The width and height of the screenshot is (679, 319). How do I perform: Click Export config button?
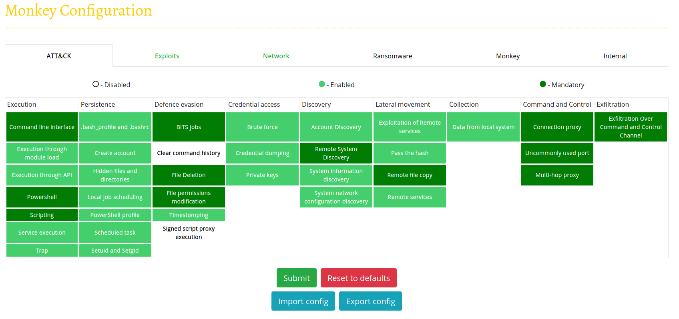pos(370,301)
